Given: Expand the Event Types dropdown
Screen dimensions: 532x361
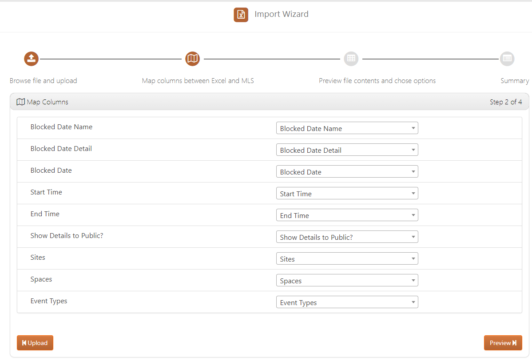Looking at the screenshot, I should 347,302.
